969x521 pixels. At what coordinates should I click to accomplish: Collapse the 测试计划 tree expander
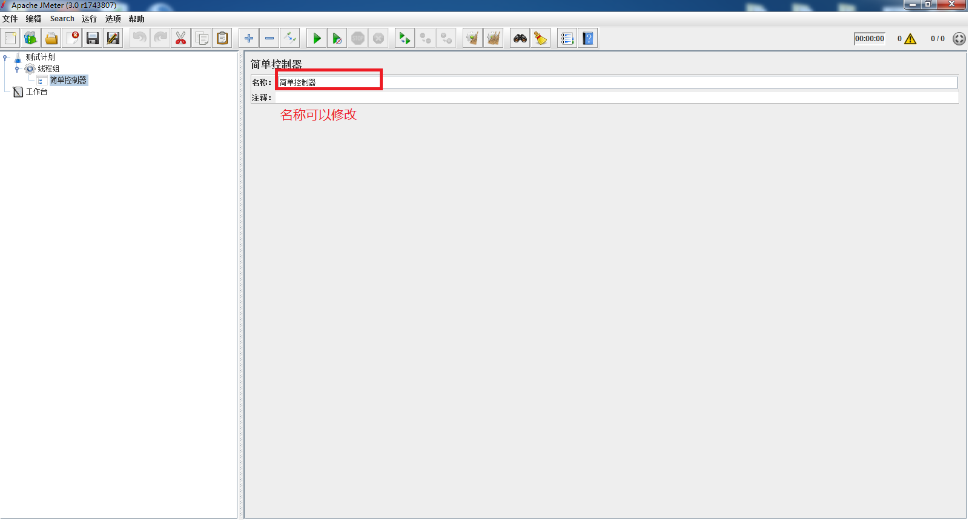[x=5, y=58]
